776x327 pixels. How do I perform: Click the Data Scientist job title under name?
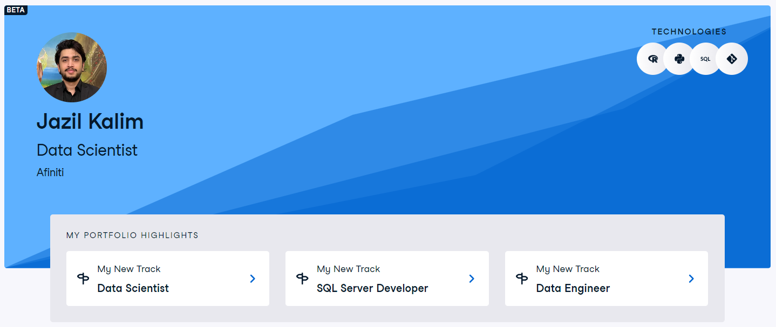tap(87, 150)
